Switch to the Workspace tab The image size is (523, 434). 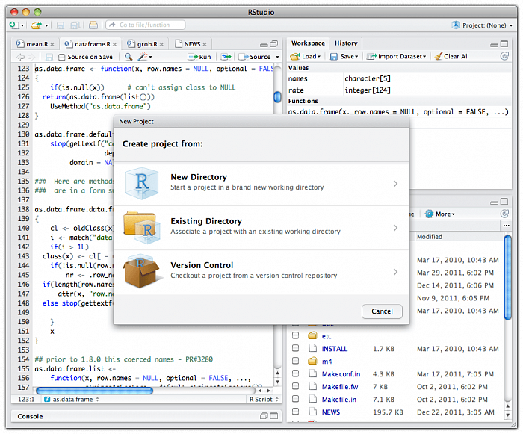[308, 43]
